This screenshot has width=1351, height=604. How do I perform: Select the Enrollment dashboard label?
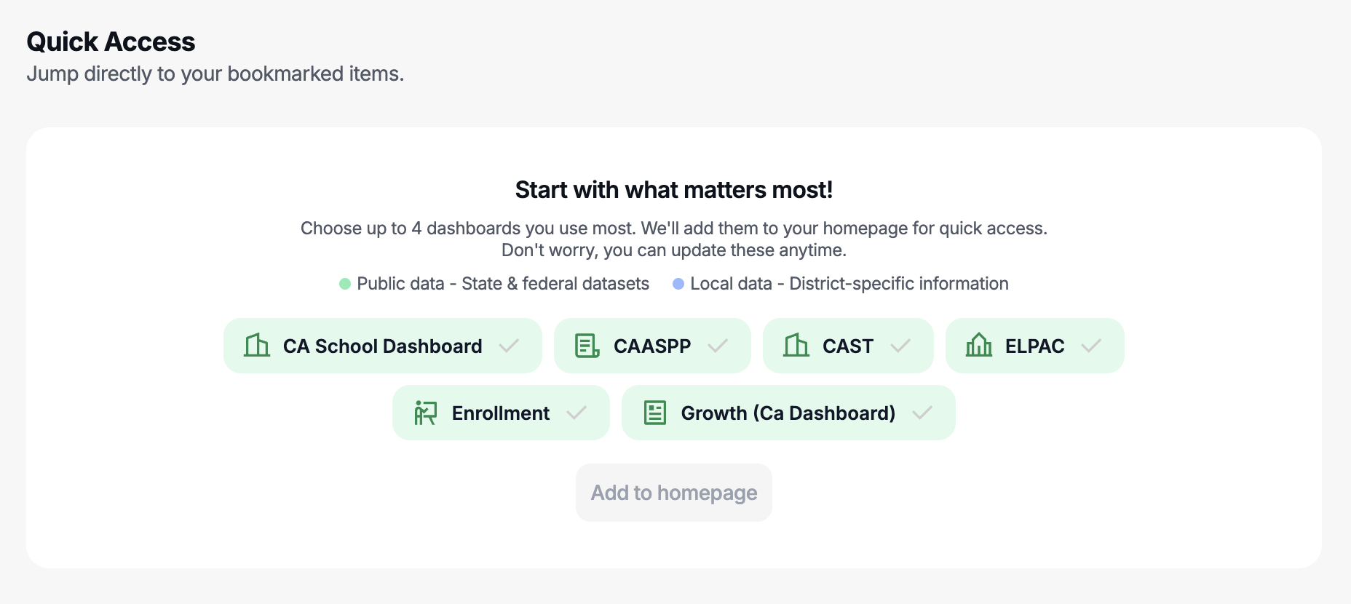[x=501, y=413]
